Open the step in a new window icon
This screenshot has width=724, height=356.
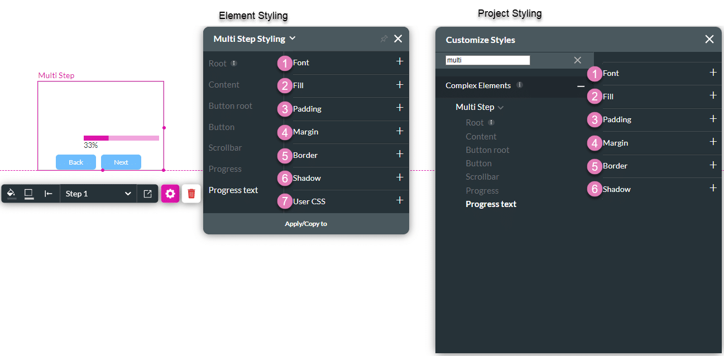[147, 193]
